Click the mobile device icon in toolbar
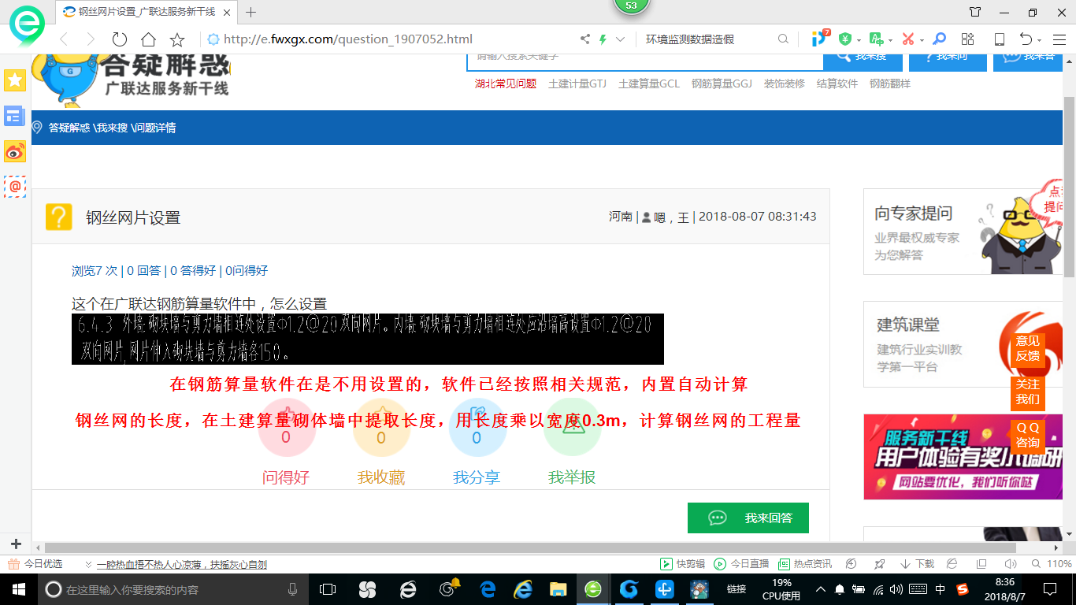1076x605 pixels. point(999,39)
